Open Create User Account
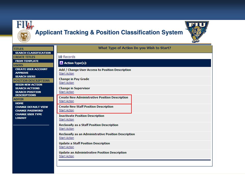The image size is (245, 184). click(31, 69)
